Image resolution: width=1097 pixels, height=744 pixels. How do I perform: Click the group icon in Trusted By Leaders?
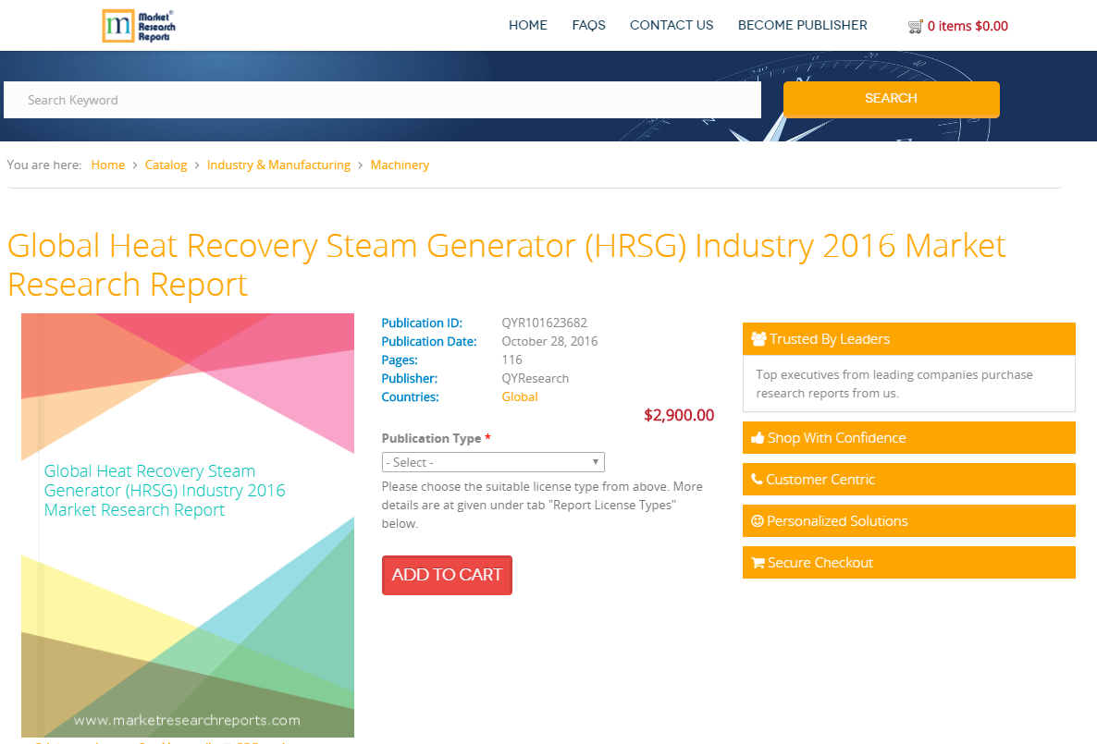point(758,339)
